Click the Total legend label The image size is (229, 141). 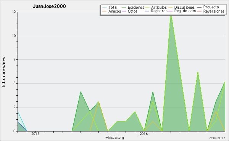(113, 7)
